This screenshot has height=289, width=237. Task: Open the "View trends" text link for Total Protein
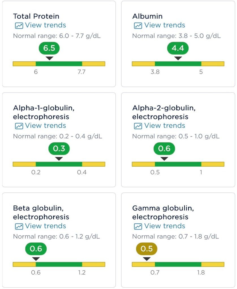coord(45,25)
